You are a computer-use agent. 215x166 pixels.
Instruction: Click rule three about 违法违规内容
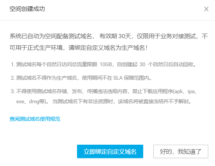[104, 96]
